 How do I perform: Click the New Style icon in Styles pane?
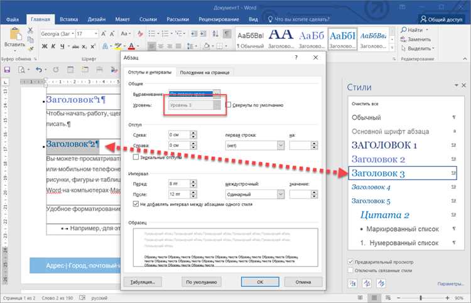(353, 283)
